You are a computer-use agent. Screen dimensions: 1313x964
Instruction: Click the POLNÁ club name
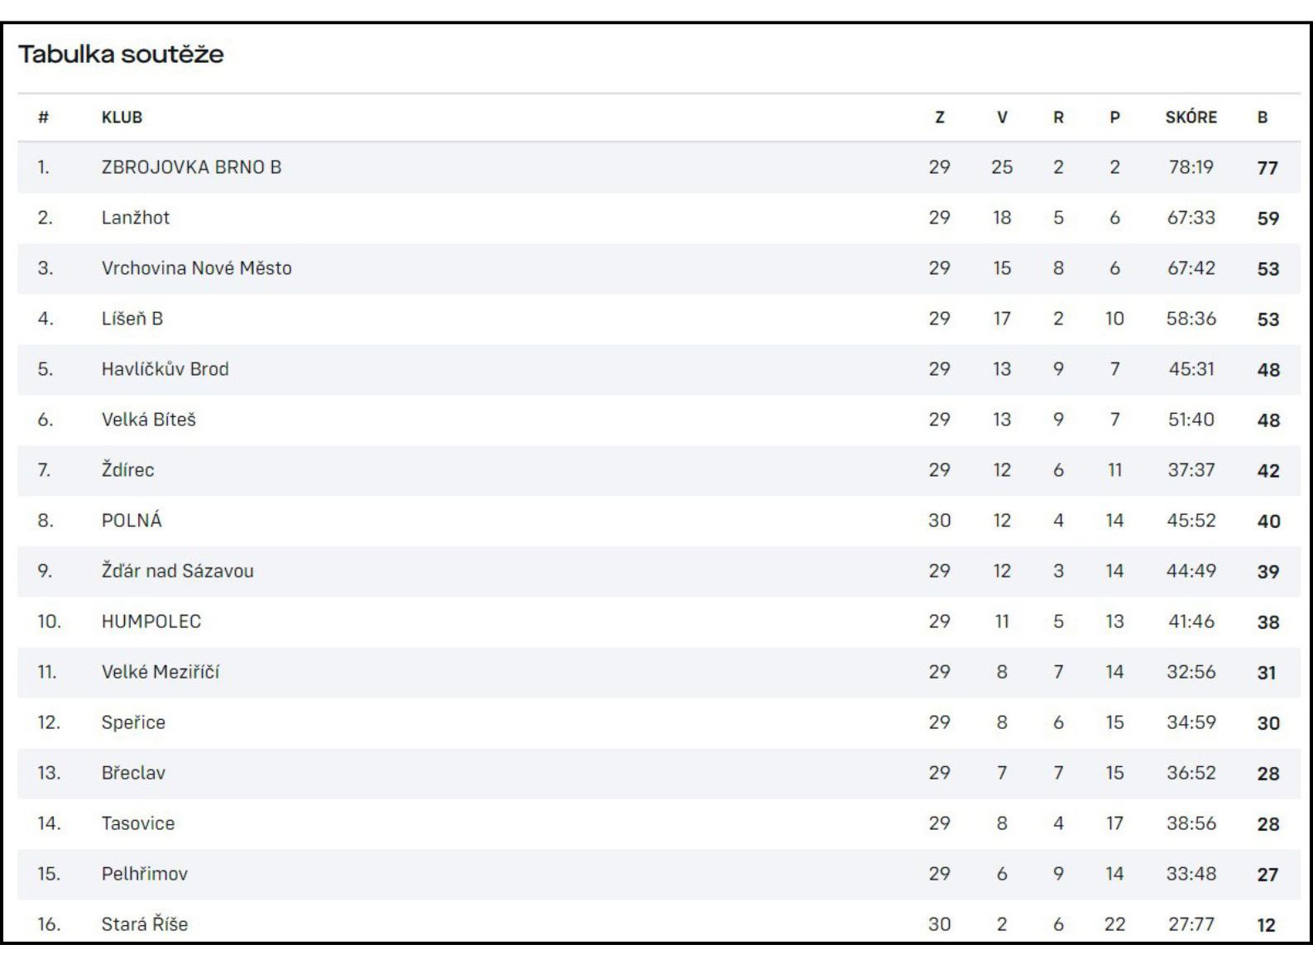point(132,520)
